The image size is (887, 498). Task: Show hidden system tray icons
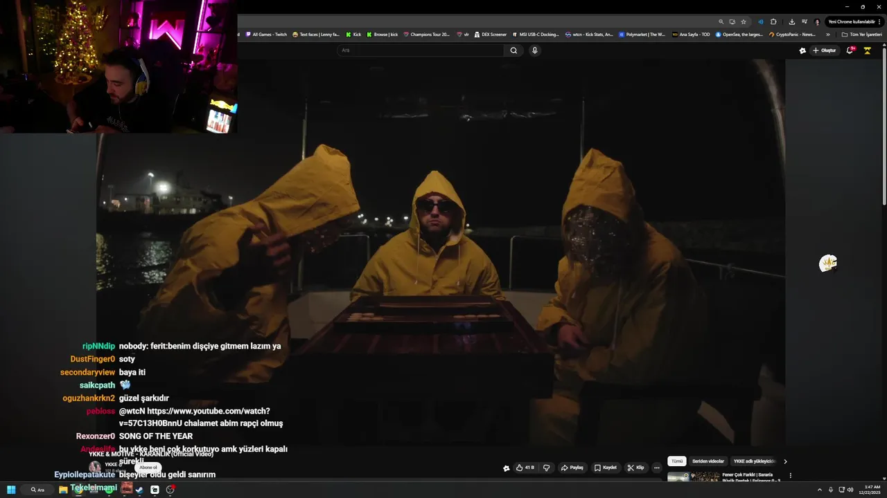[820, 490]
